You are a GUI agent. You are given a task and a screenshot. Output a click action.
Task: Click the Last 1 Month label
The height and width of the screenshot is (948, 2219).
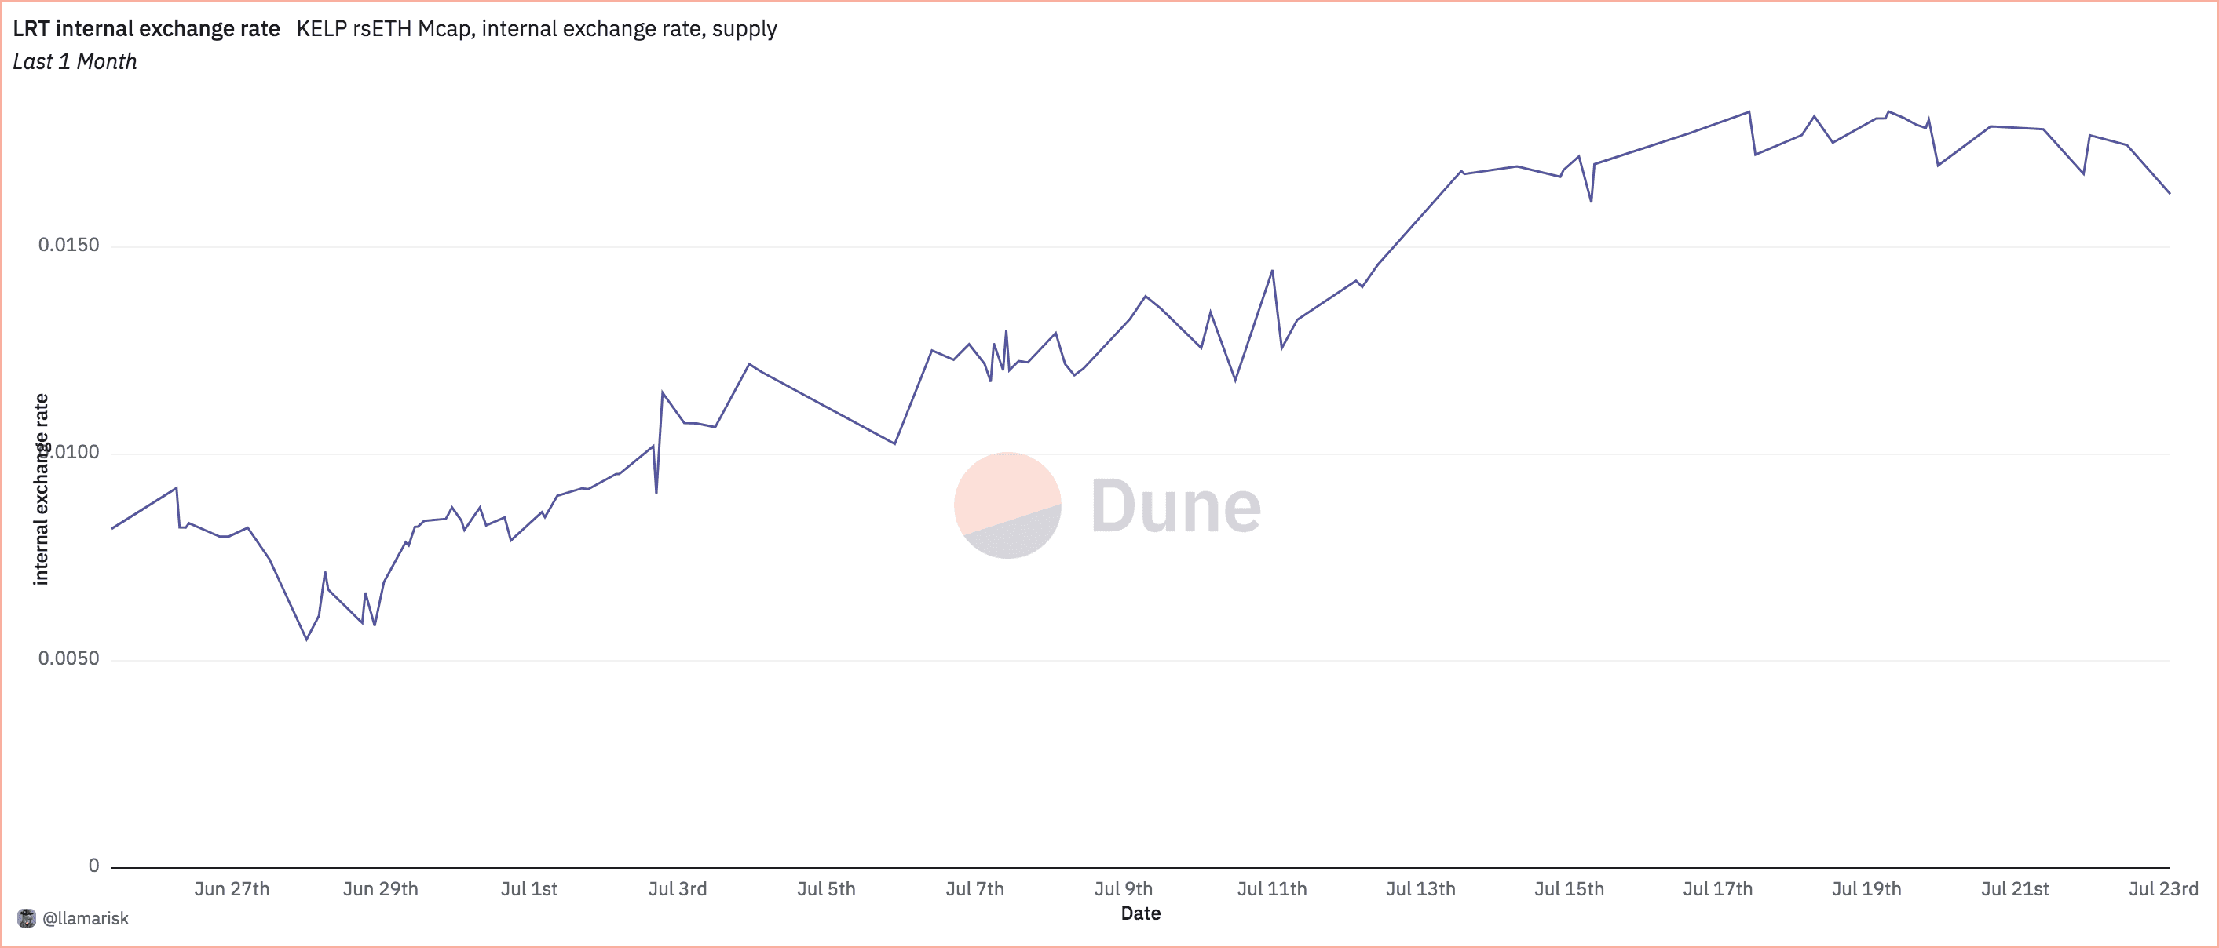tap(74, 62)
